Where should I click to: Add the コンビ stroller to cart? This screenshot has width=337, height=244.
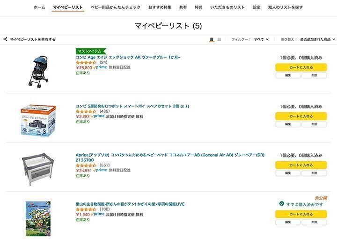[301, 67]
